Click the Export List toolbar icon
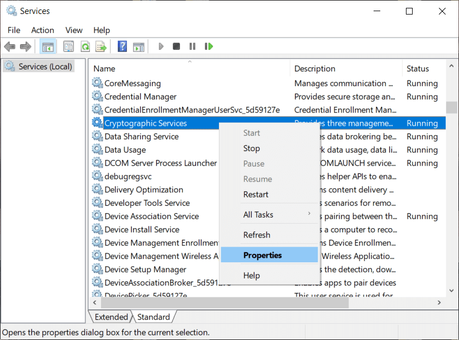Image resolution: width=459 pixels, height=340 pixels. [x=101, y=46]
